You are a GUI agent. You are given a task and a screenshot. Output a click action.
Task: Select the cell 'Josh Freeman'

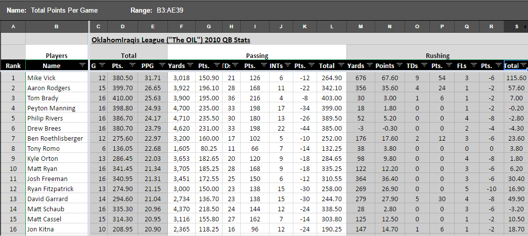click(57, 179)
